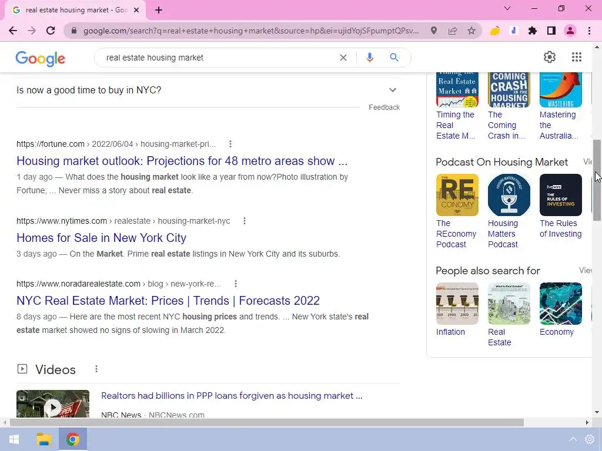
Task: Open Chrome's three-dot menu
Action: click(589, 31)
